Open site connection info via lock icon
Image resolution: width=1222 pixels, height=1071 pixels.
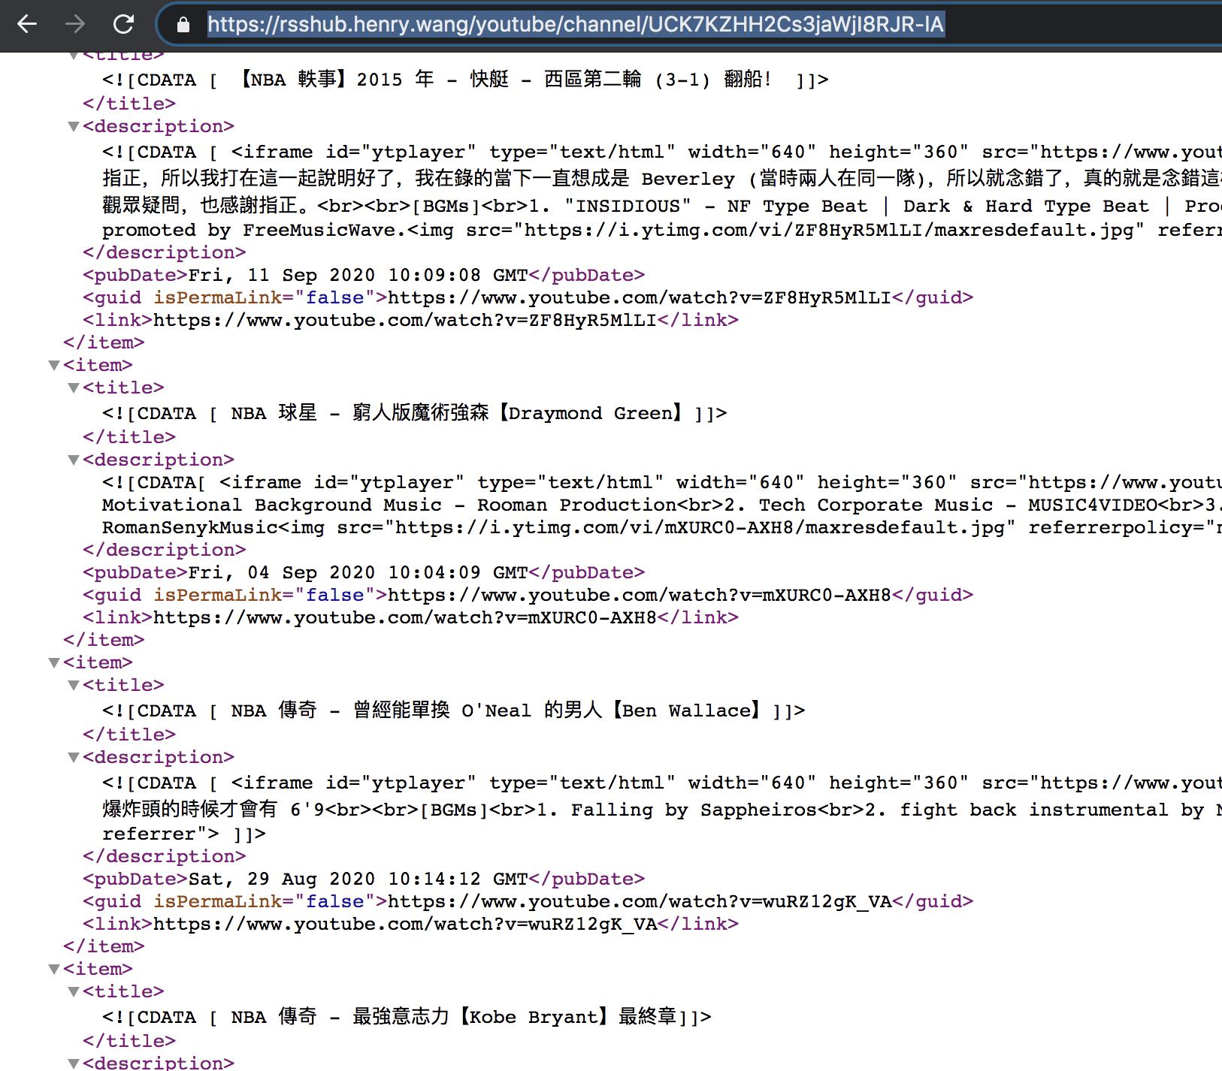click(x=183, y=23)
